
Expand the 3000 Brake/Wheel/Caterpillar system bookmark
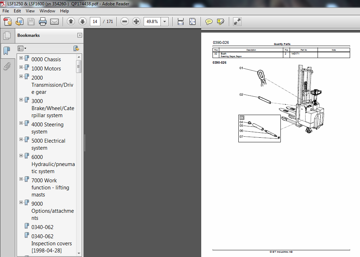[x=21, y=100]
